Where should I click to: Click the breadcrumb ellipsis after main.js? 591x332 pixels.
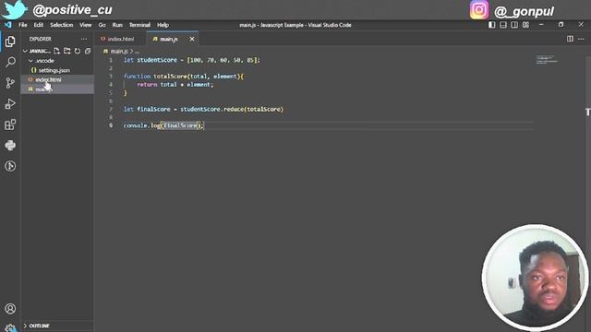coord(137,52)
